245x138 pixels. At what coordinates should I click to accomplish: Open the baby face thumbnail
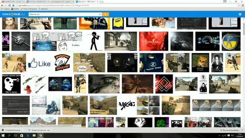10,23
